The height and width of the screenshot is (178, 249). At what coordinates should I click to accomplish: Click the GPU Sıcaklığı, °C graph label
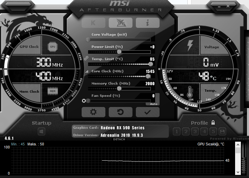[211, 144]
